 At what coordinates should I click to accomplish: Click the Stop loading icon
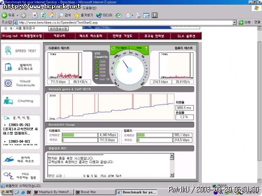coord(35,15)
